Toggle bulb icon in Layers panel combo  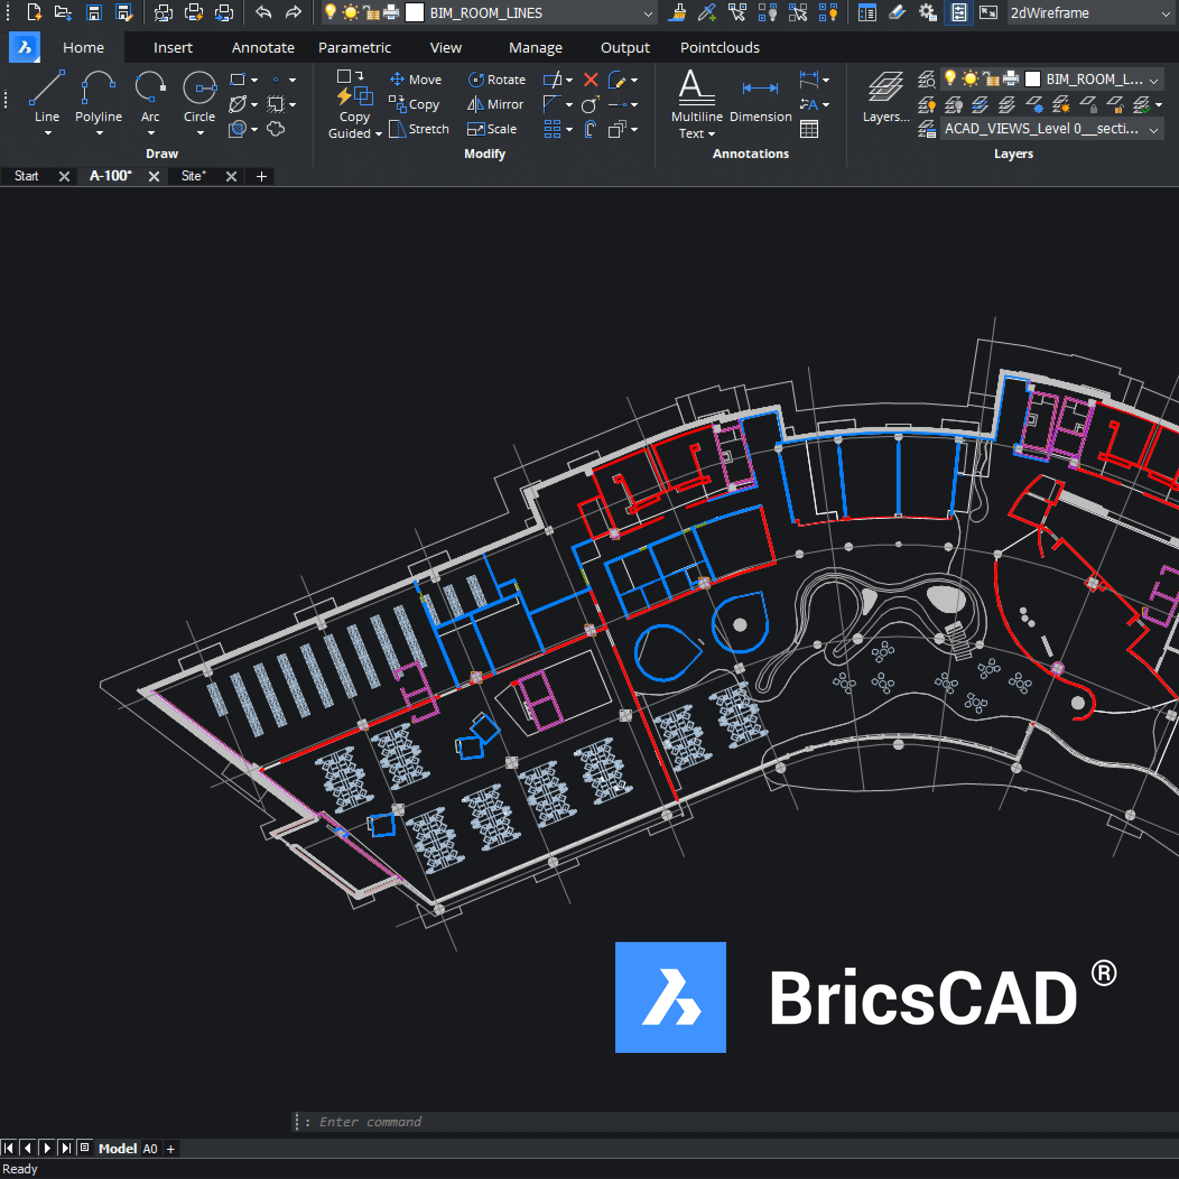click(x=950, y=78)
